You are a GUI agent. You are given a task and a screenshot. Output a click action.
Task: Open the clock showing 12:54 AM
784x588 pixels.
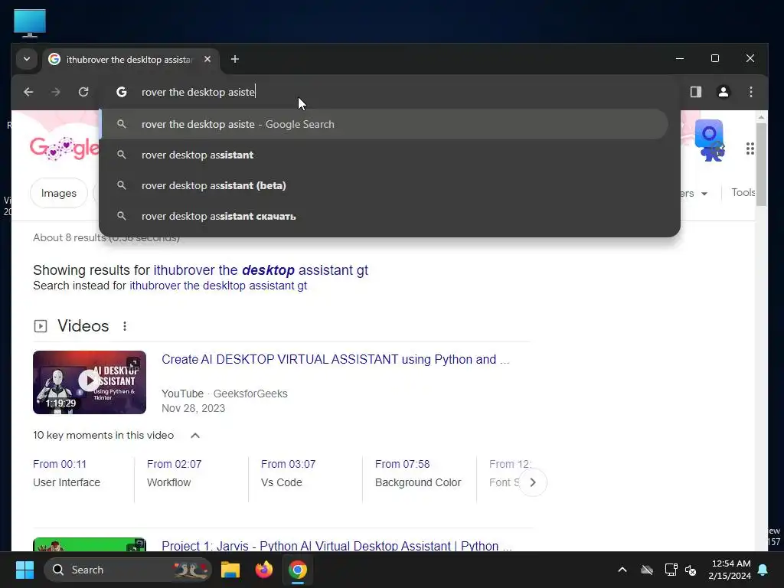[x=730, y=570]
